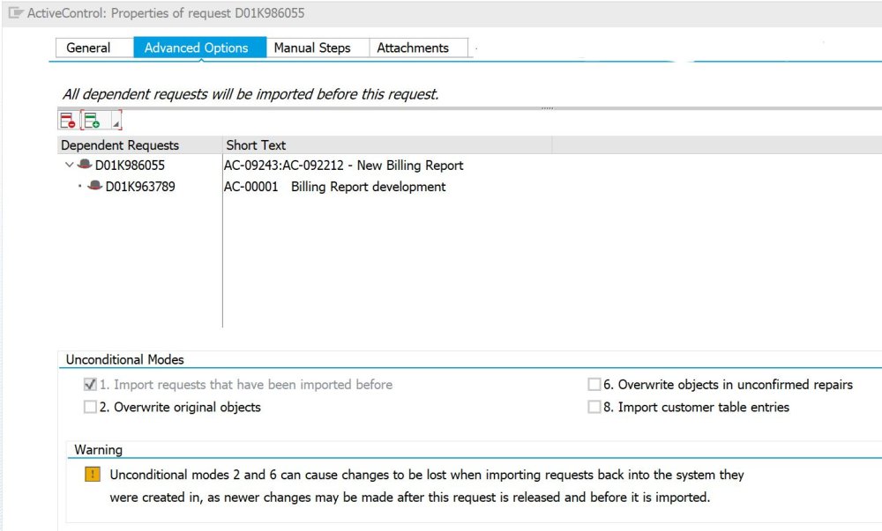Screen dimensions: 882x531
Task: Click the add dependent request icon
Action: (x=92, y=121)
